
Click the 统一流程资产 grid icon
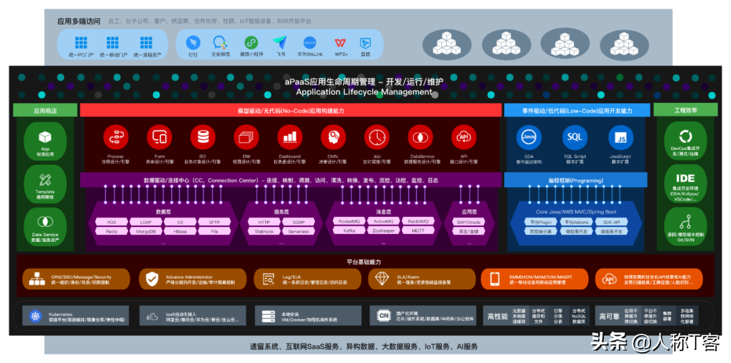[x=146, y=43]
